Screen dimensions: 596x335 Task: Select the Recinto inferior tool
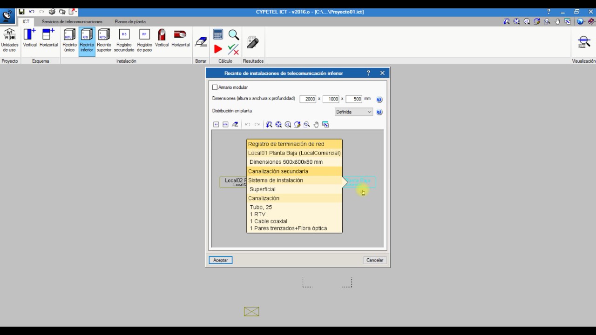point(87,41)
